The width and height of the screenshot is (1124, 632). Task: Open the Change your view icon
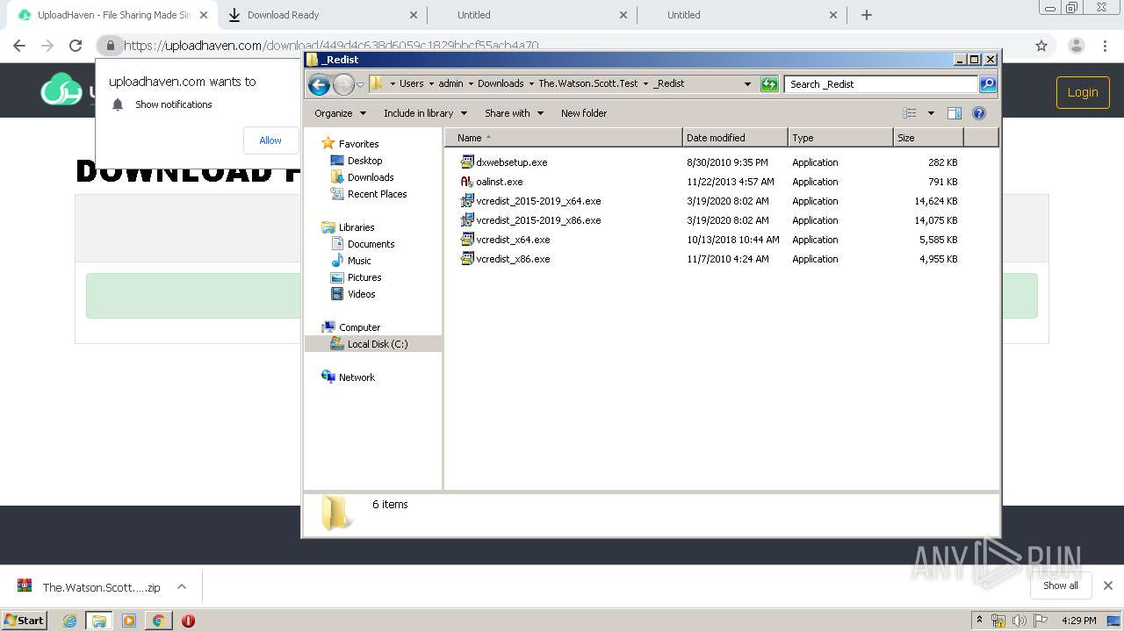(910, 113)
